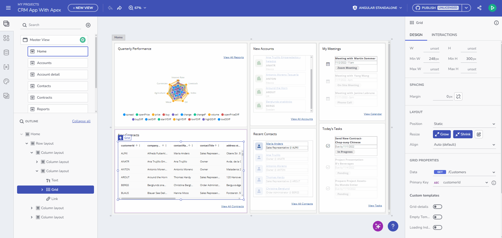This screenshot has height=238, width=502.
Task: Switch to the Interactions tab
Action: (x=444, y=35)
